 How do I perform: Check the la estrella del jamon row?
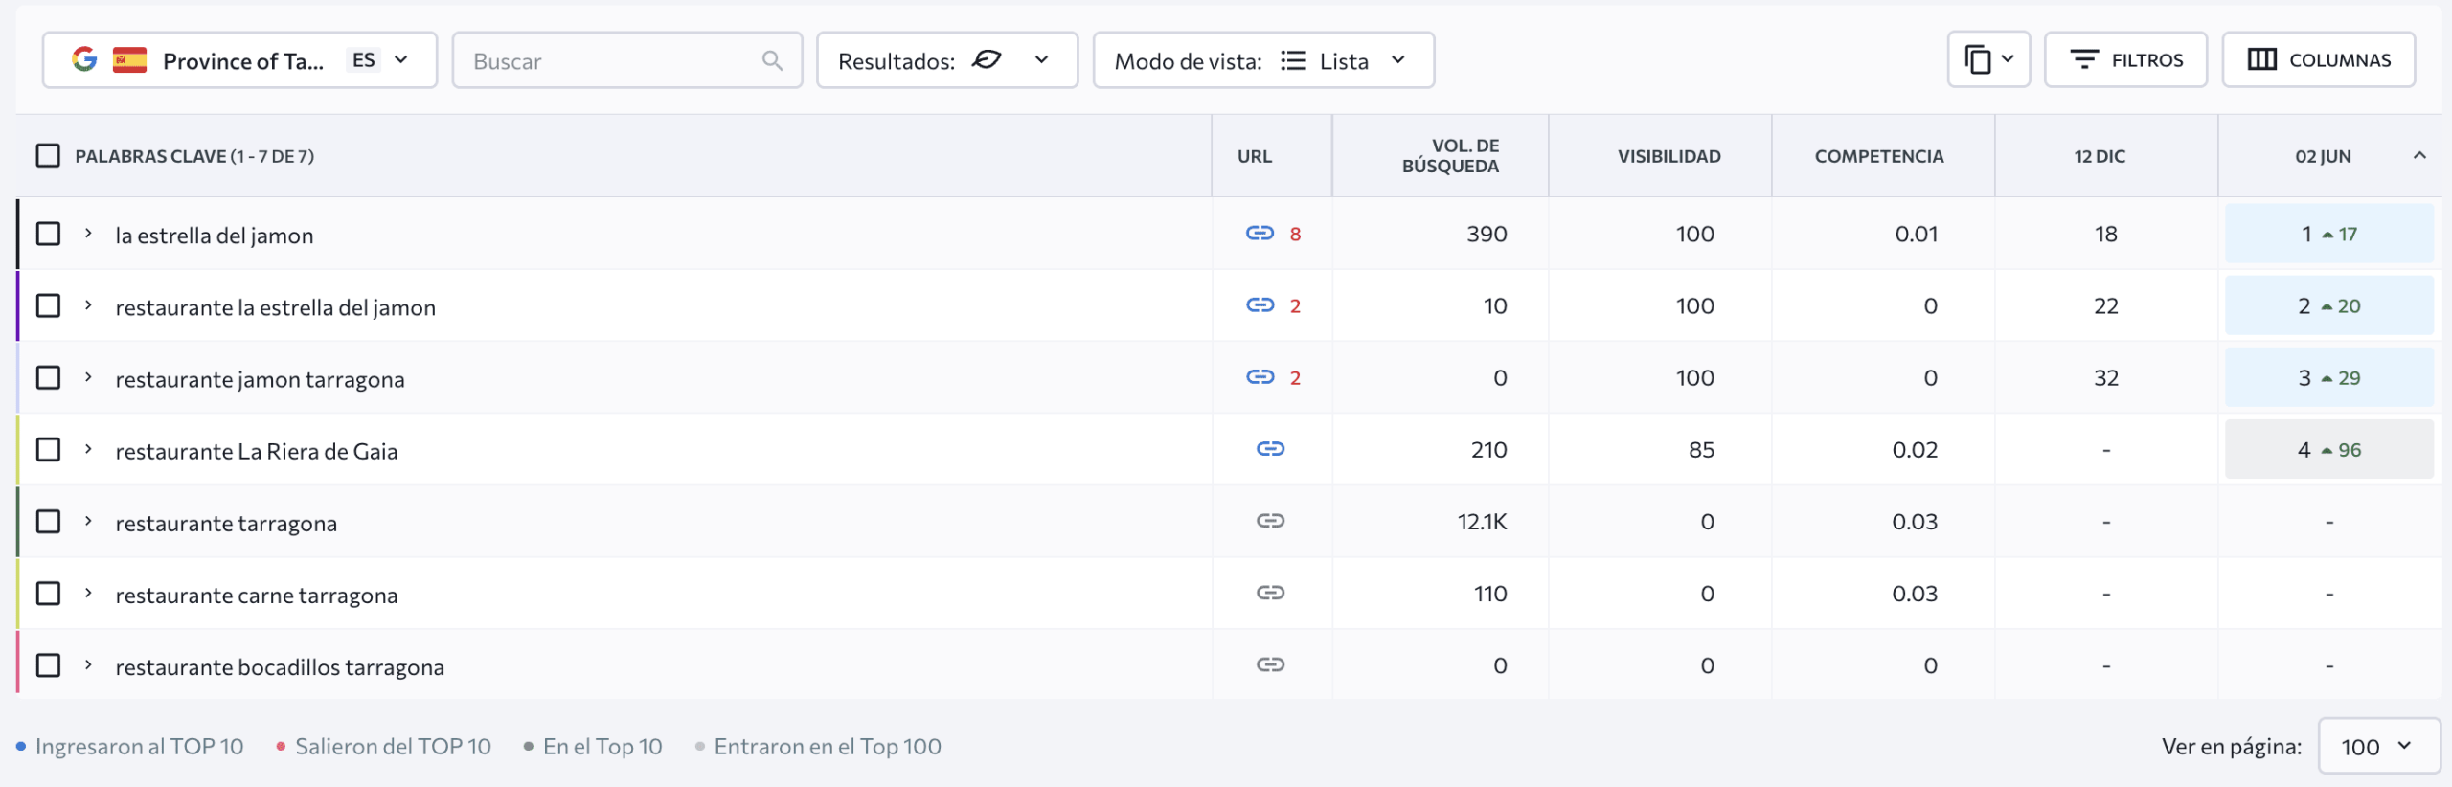coord(48,234)
